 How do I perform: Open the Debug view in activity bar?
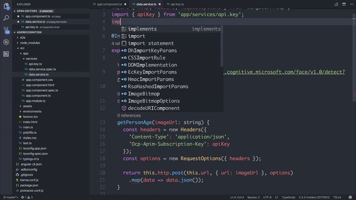pos(6,42)
